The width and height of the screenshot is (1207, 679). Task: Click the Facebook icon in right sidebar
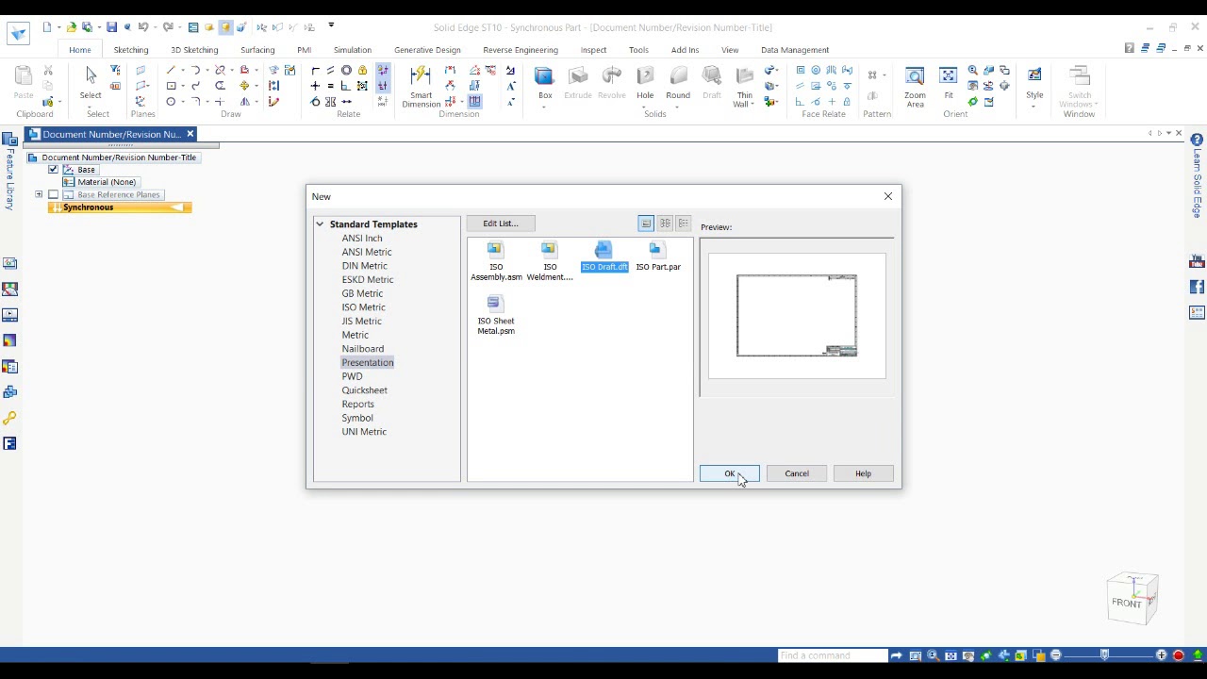(x=1197, y=287)
